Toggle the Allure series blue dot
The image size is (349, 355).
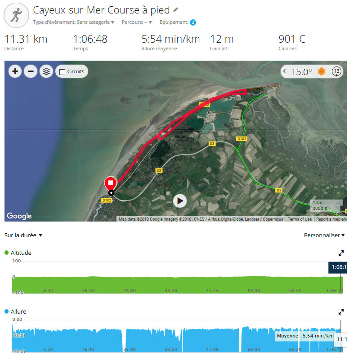click(x=7, y=311)
